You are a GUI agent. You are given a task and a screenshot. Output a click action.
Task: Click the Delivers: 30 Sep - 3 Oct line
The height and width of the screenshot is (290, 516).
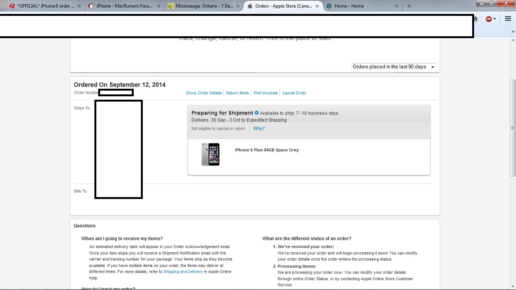pos(239,120)
